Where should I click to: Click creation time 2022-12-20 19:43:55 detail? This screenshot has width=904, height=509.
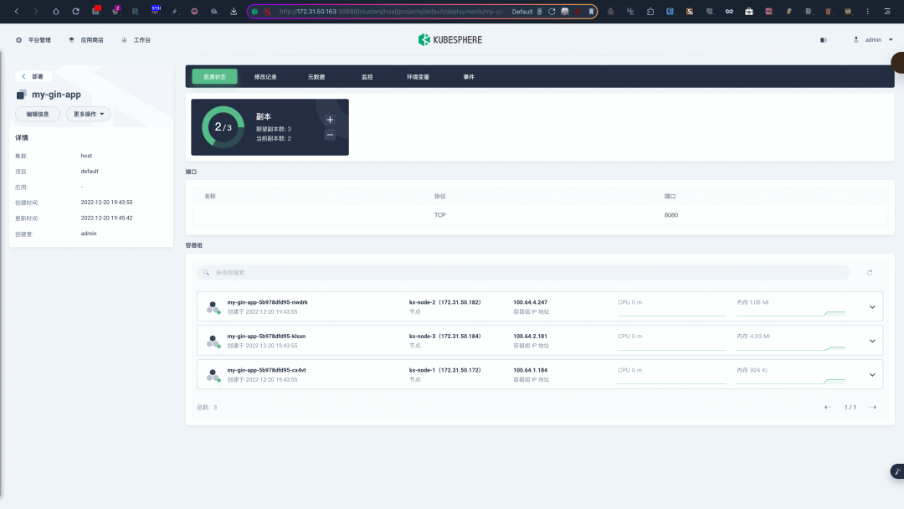point(106,203)
